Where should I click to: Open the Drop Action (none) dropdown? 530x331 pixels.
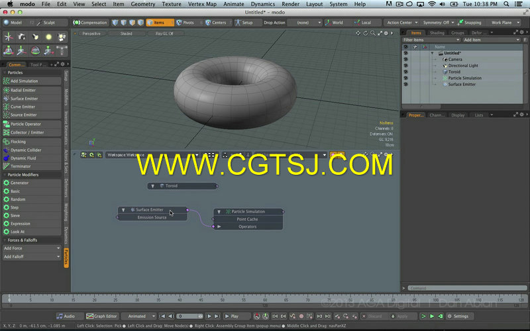pos(305,23)
